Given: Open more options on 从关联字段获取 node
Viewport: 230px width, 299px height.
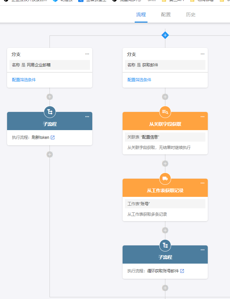Looking at the screenshot, I should pyautogui.click(x=202, y=117).
